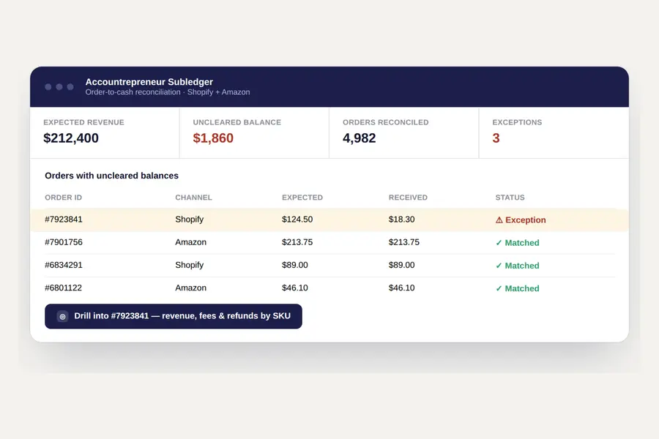Click expected amount $213.75 for #7901756
Screen dimensions: 659x439
[297, 242]
